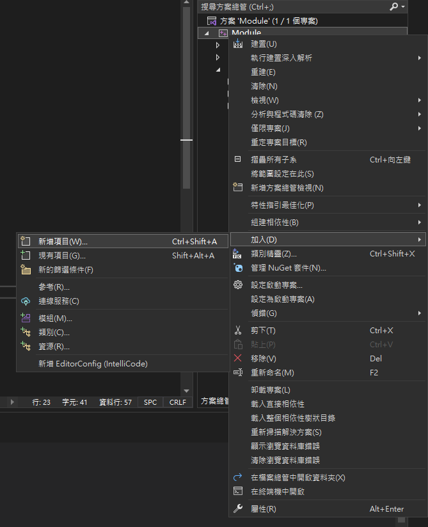Select 清除(N) from the context menu
This screenshot has height=527, width=428.
[x=328, y=86]
